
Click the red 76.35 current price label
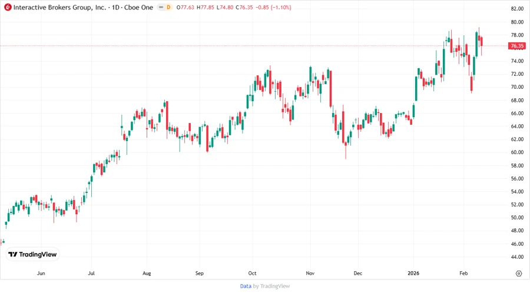click(x=517, y=46)
